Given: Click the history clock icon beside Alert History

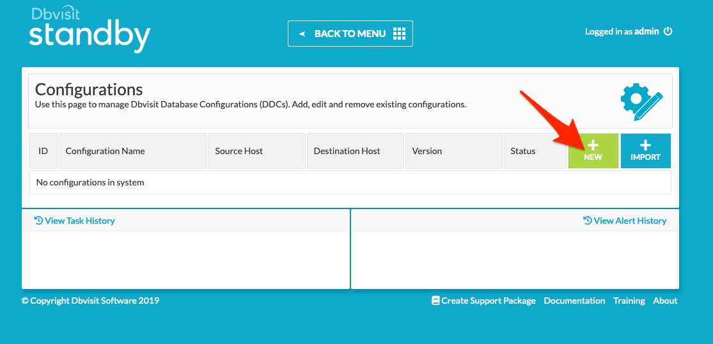Looking at the screenshot, I should (x=588, y=221).
